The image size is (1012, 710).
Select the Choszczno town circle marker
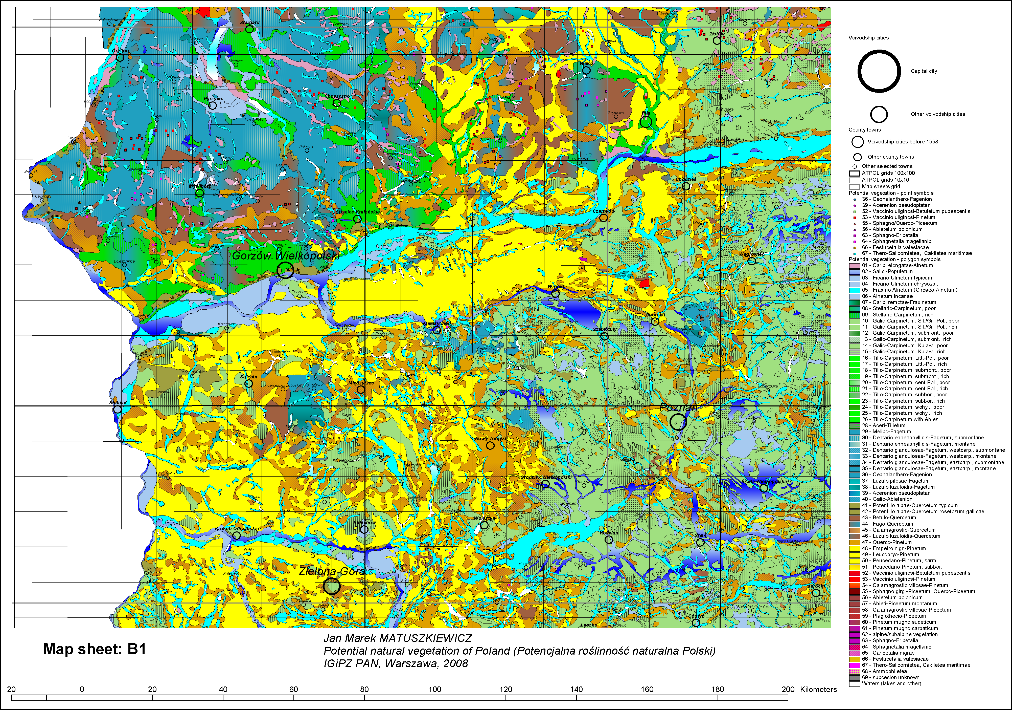pos(337,103)
